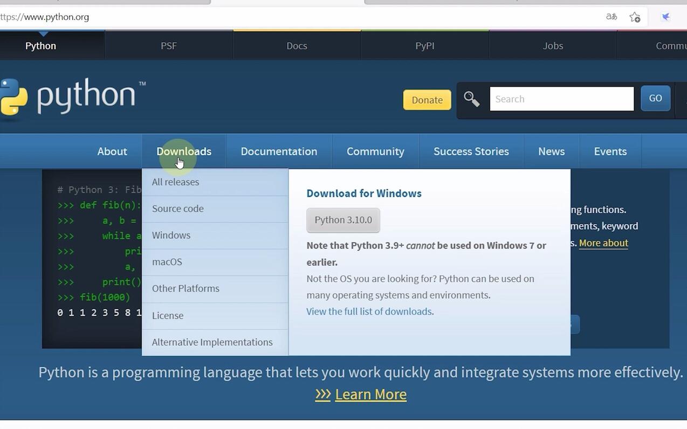
Task: Open the Community menu
Action: pos(375,151)
